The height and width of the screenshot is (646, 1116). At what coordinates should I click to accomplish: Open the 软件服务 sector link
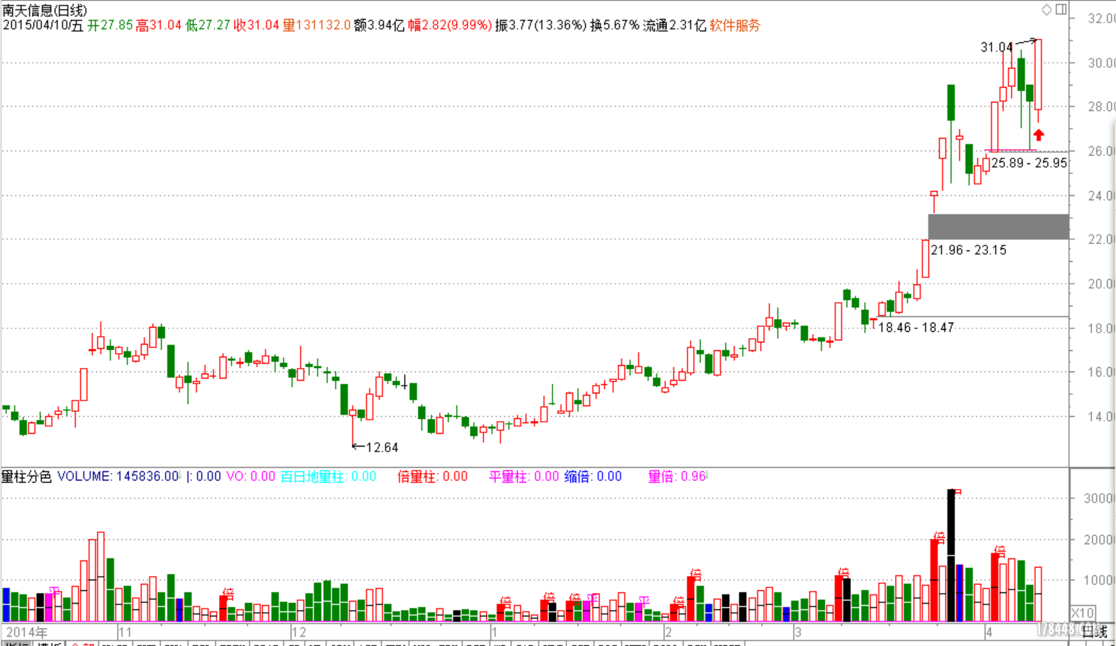[x=735, y=25]
